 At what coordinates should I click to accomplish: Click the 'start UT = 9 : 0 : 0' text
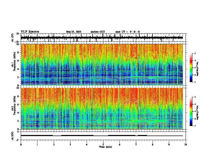pos(127,32)
